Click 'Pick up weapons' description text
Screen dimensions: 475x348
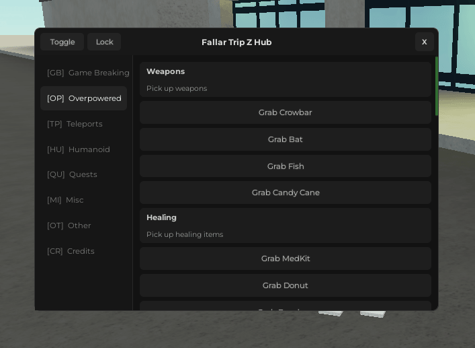177,88
